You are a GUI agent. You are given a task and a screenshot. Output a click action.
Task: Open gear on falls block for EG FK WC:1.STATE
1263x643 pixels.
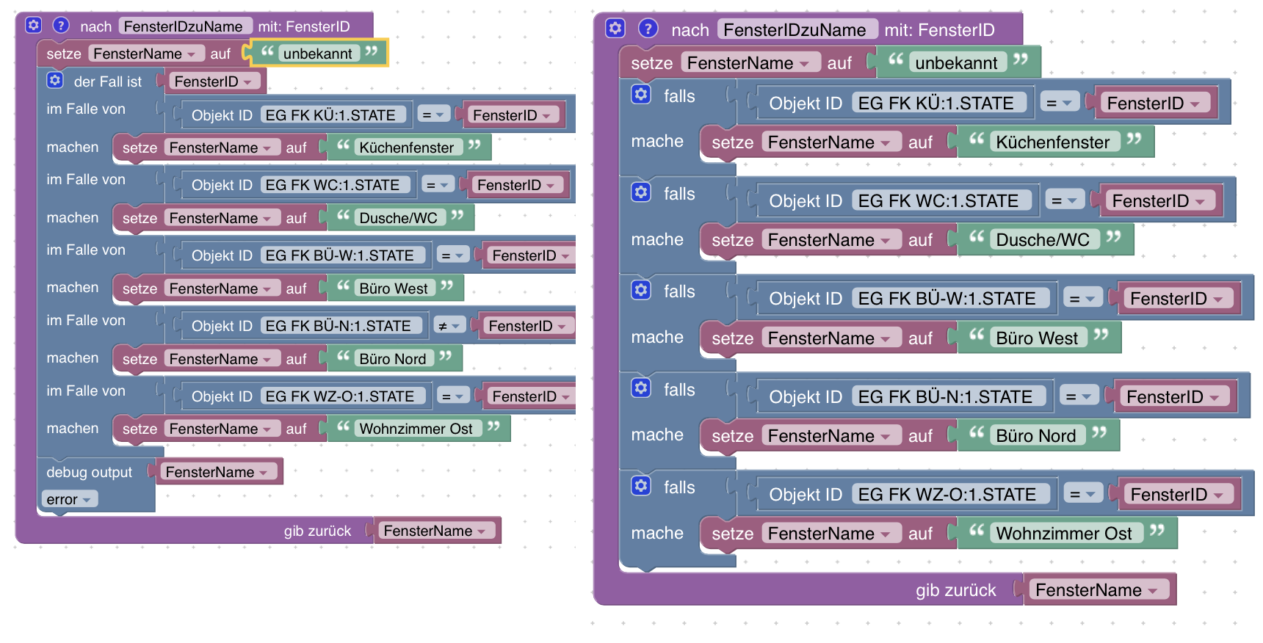[641, 192]
